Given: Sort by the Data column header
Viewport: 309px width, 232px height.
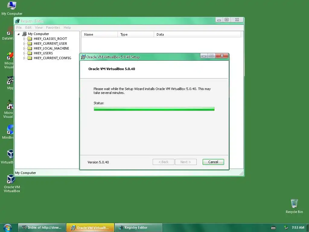Looking at the screenshot, I should 197,34.
